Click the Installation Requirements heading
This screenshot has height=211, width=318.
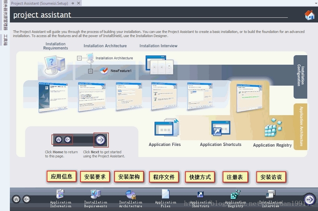pos(56,46)
